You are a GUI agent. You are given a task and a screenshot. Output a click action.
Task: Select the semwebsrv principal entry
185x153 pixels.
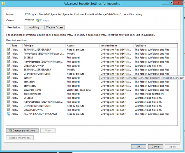coord(30,86)
